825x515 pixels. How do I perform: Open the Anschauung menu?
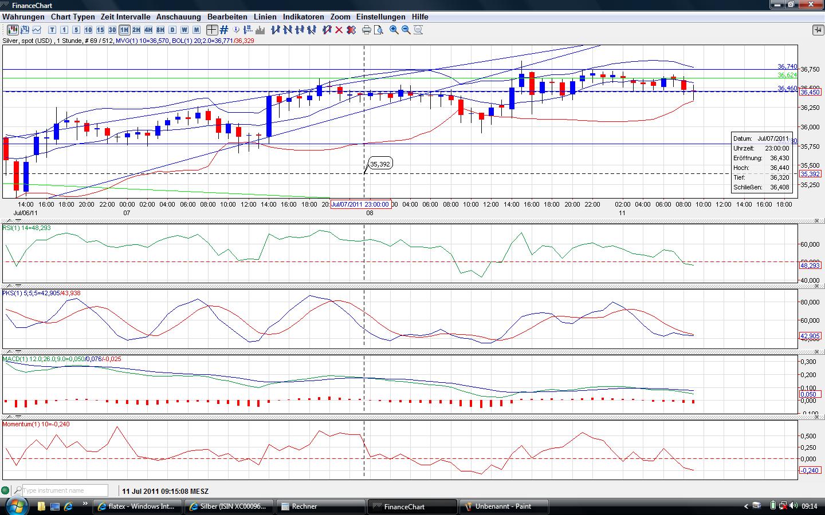(x=179, y=17)
